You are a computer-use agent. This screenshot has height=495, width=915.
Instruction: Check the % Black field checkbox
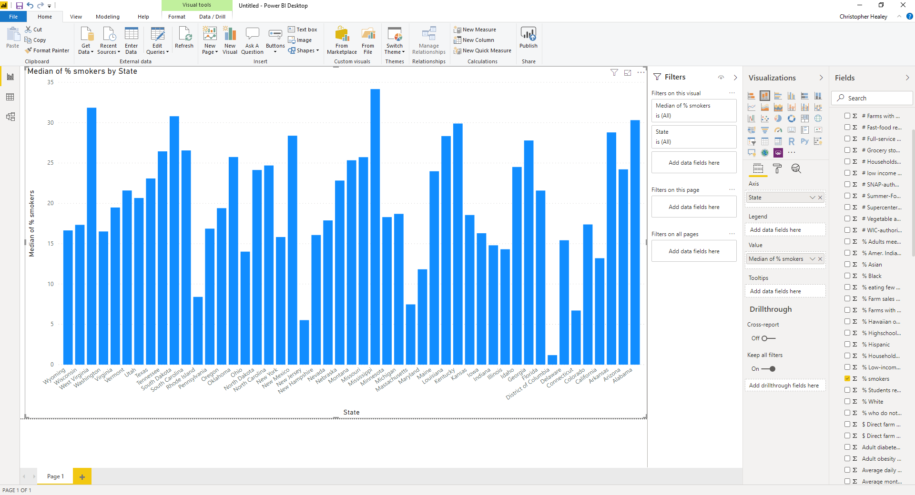pos(847,276)
